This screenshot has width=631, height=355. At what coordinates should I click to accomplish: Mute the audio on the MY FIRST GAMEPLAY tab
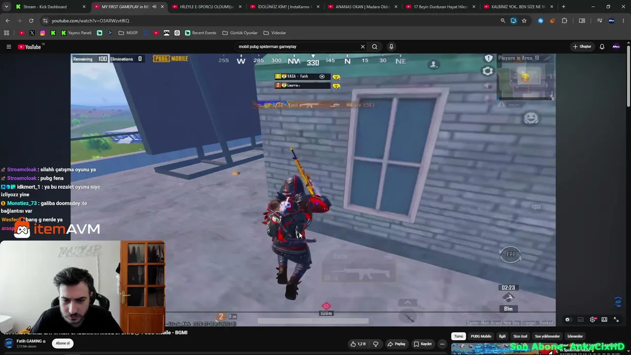point(154,7)
